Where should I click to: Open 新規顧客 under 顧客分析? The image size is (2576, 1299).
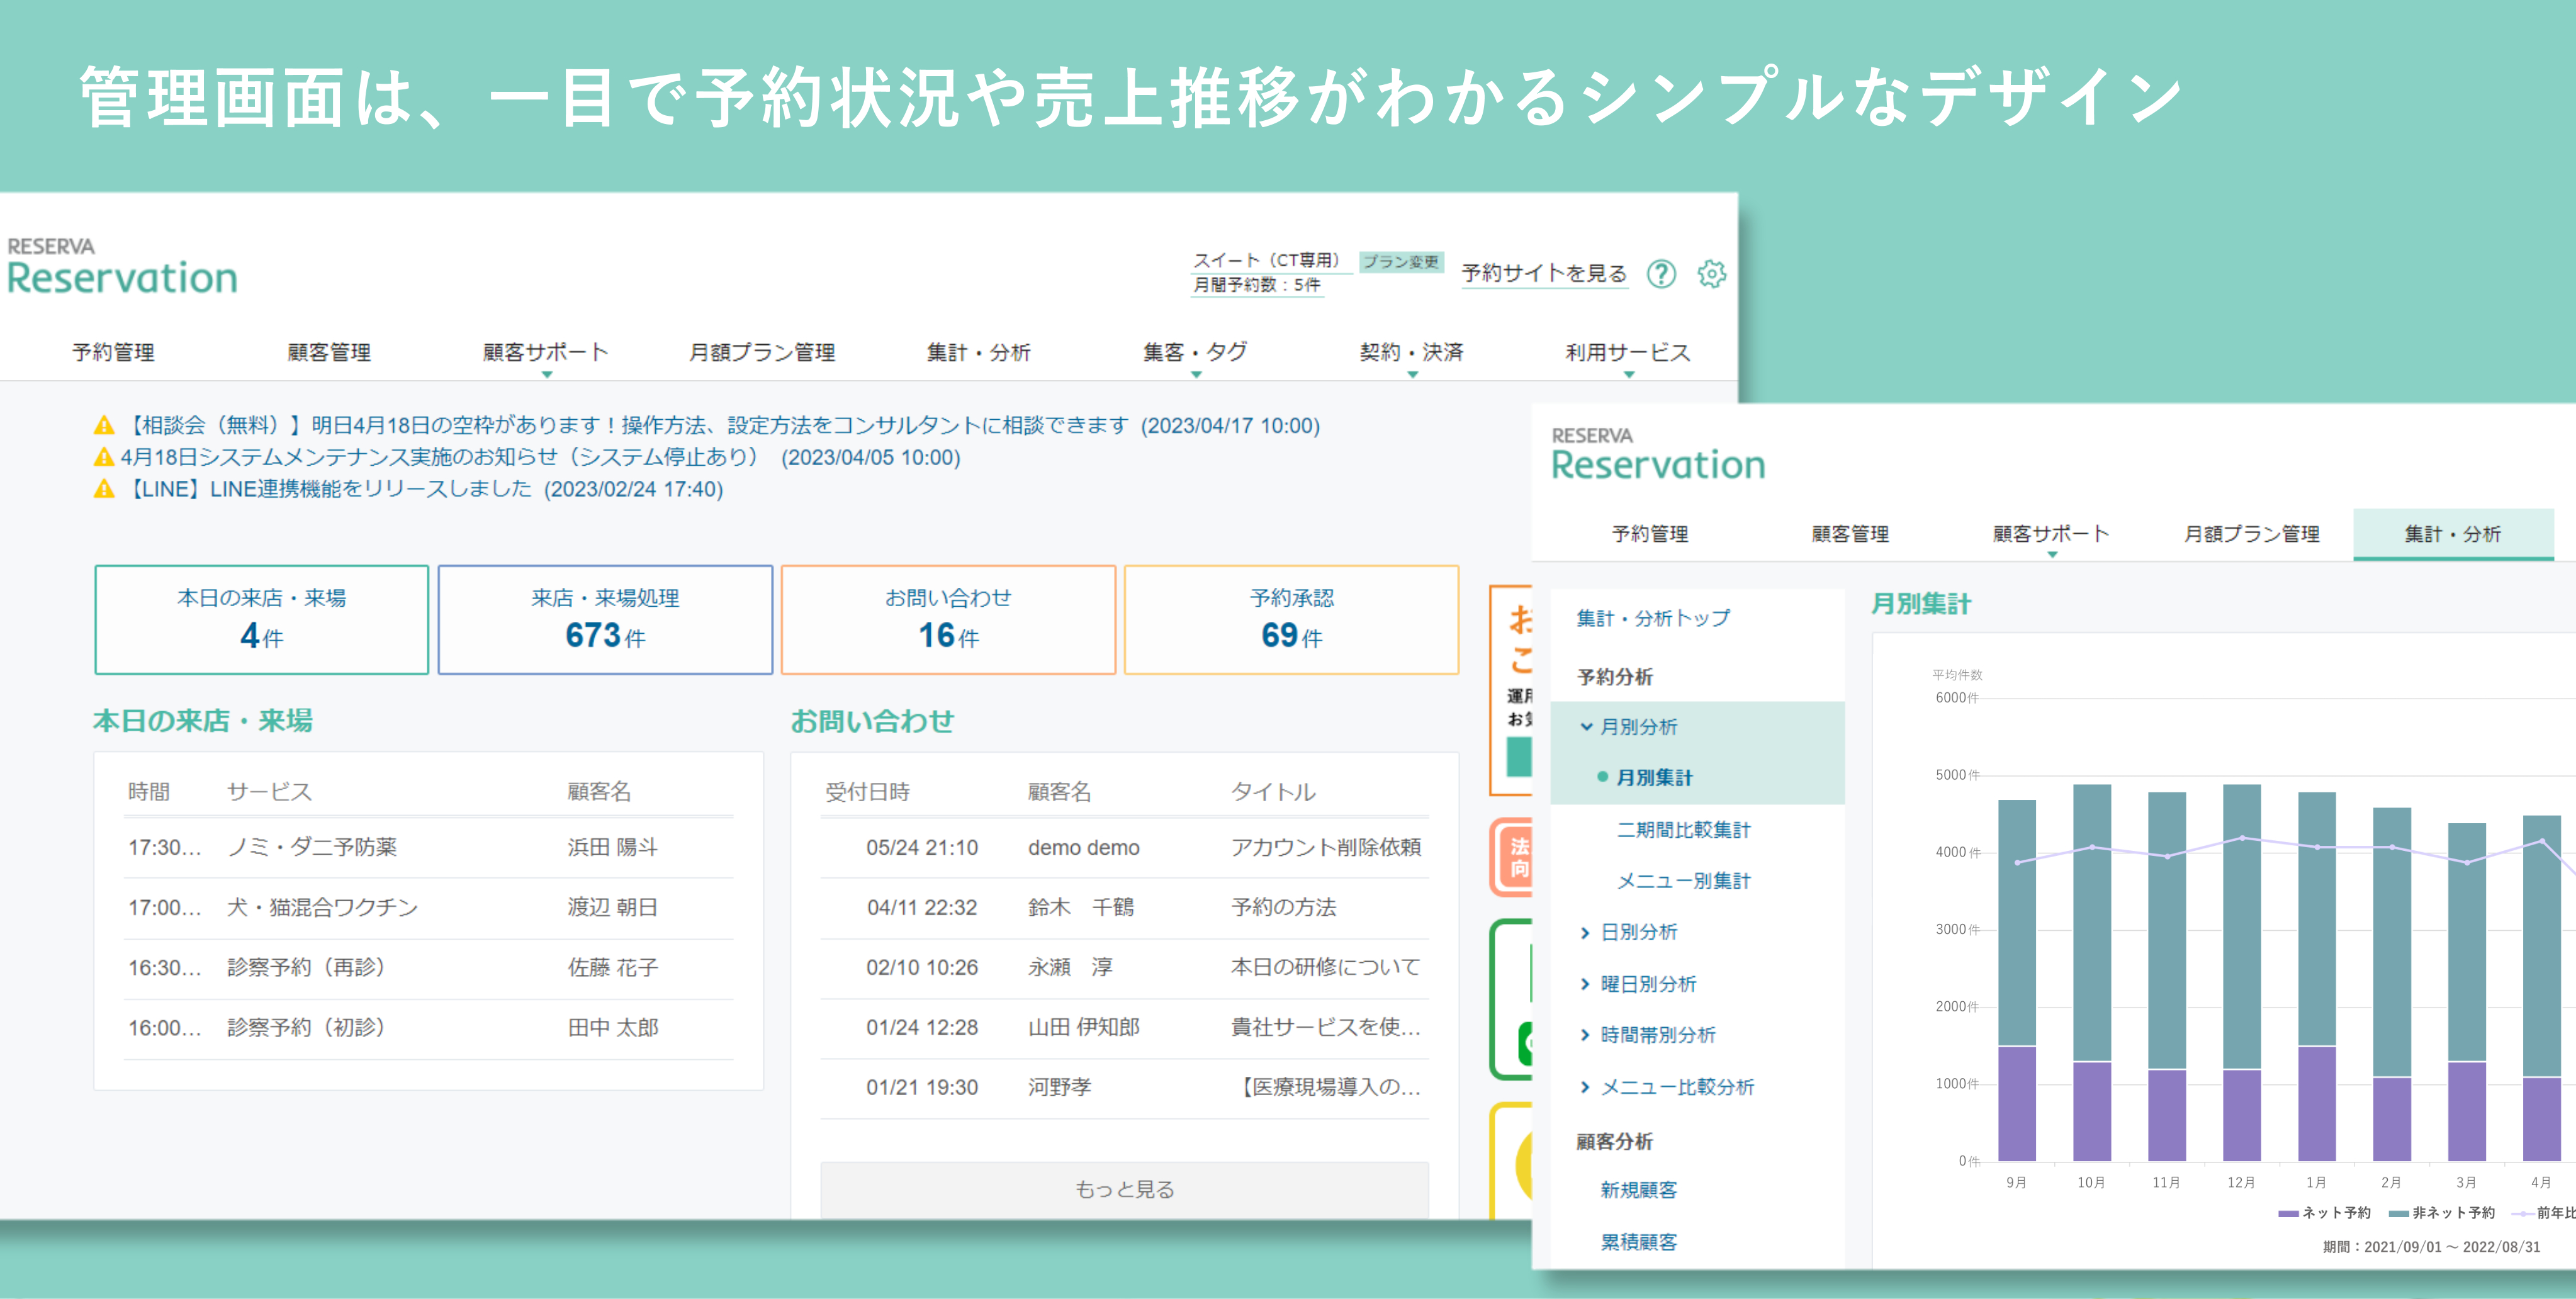(1638, 1190)
